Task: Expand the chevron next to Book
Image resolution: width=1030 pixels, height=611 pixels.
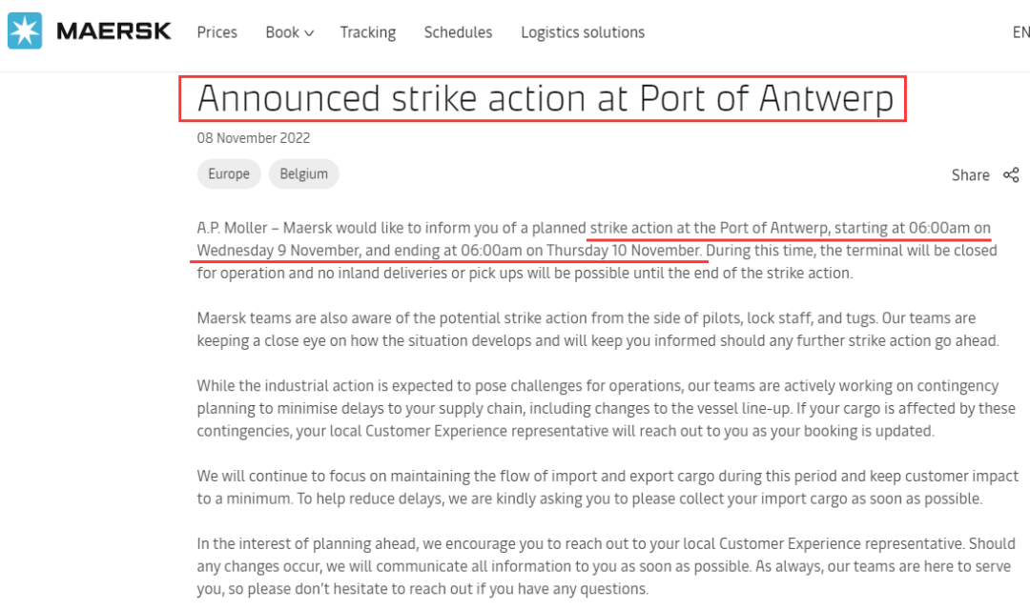Action: 309,33
